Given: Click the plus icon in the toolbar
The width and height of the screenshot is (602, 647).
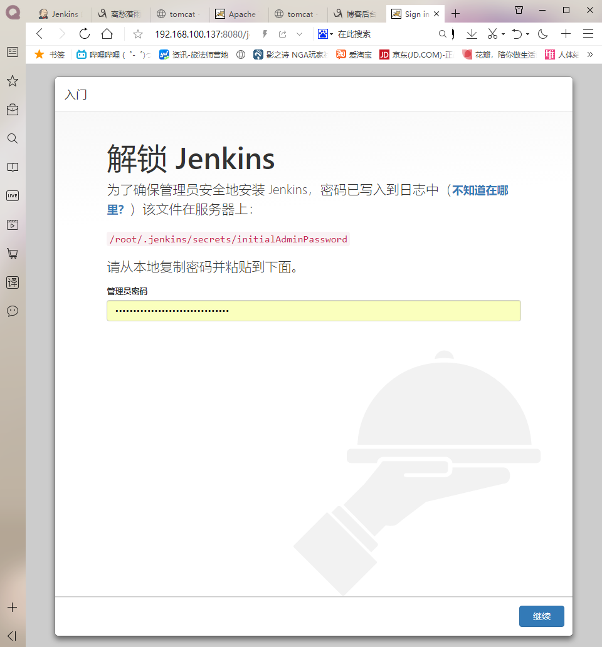Looking at the screenshot, I should click(566, 34).
